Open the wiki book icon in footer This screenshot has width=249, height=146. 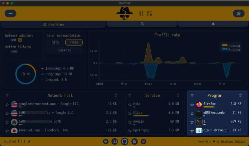tap(115, 141)
